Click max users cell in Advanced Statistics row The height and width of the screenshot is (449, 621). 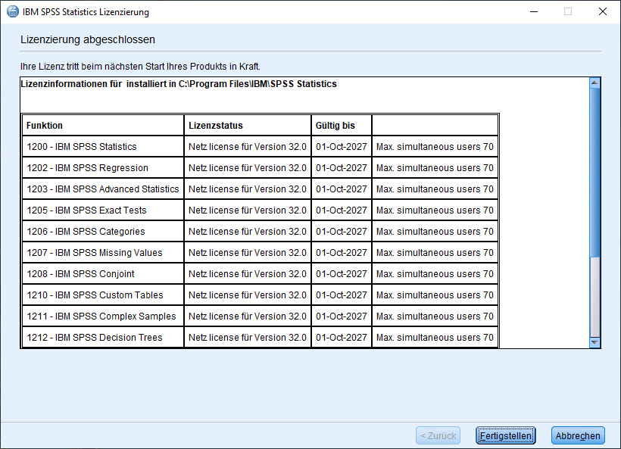pos(435,189)
